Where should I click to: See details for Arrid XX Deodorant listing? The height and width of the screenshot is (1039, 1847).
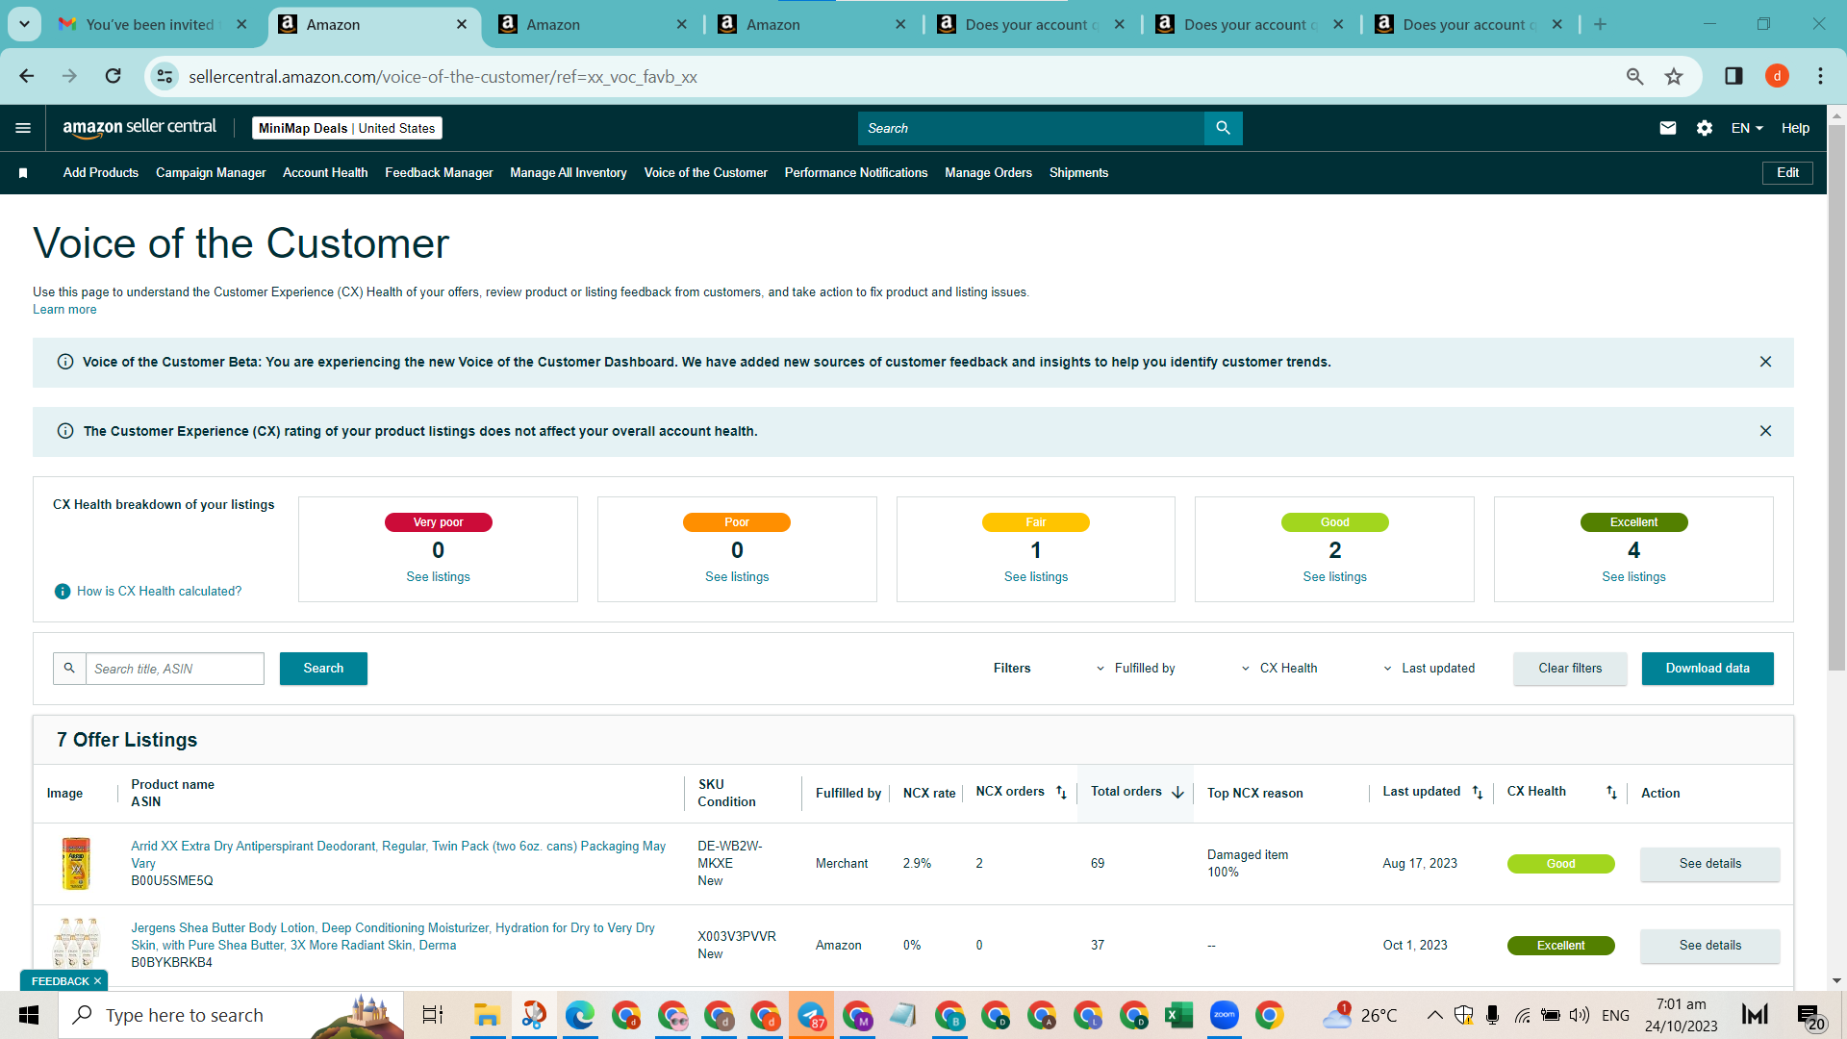point(1709,864)
